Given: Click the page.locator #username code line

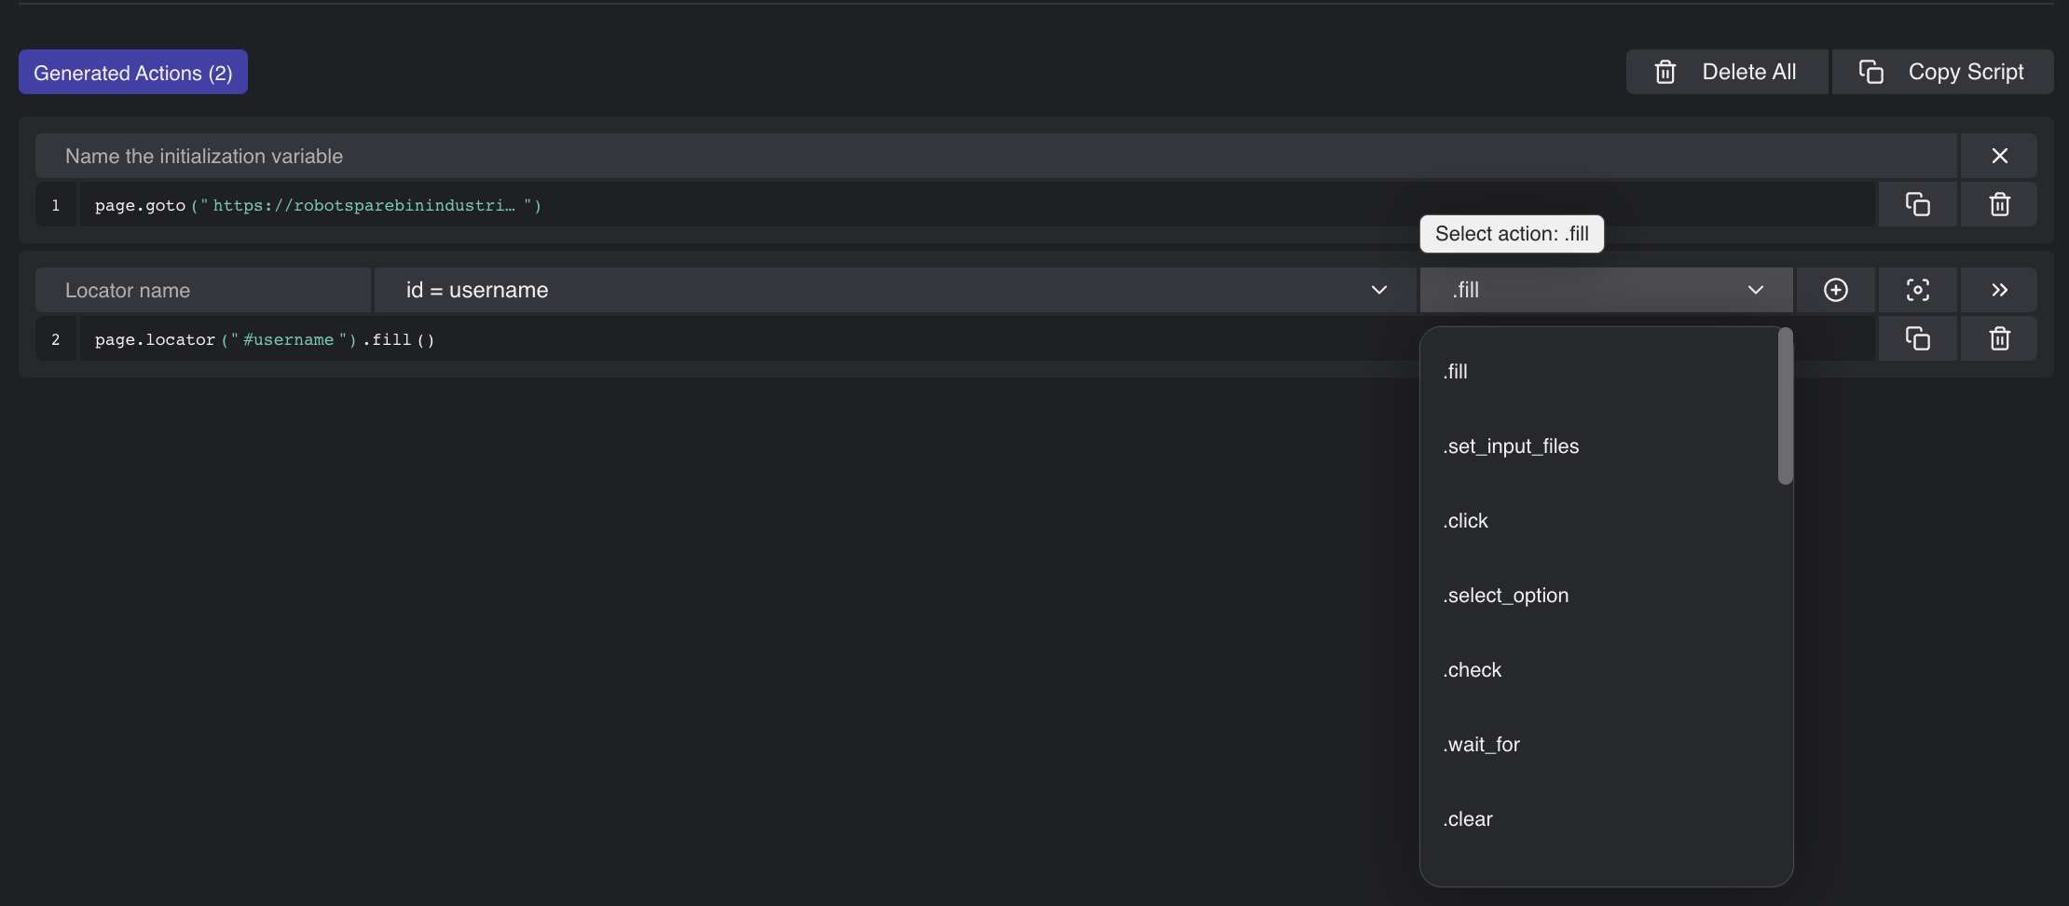Looking at the screenshot, I should [265, 339].
